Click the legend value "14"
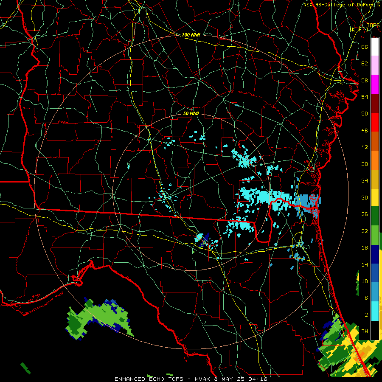The width and height of the screenshot is (382, 382). click(365, 264)
